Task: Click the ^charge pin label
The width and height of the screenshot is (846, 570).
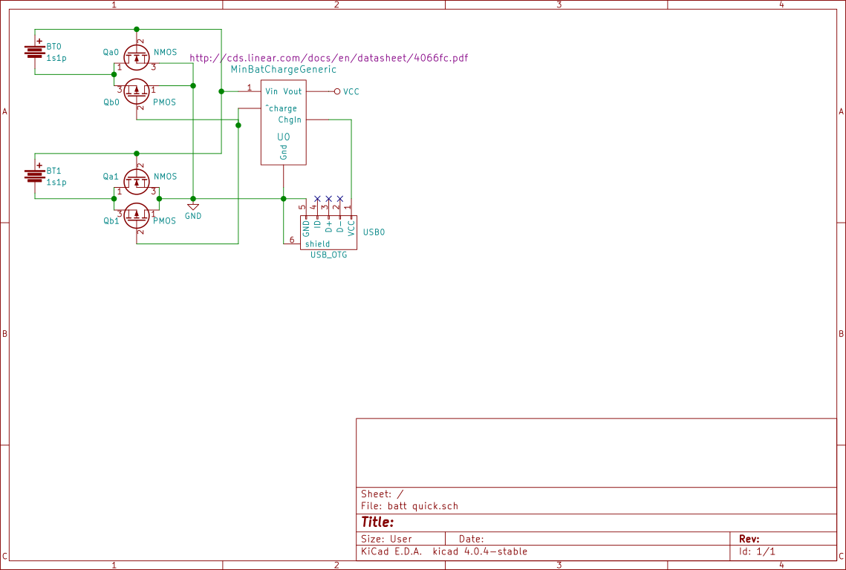Action: coord(281,108)
